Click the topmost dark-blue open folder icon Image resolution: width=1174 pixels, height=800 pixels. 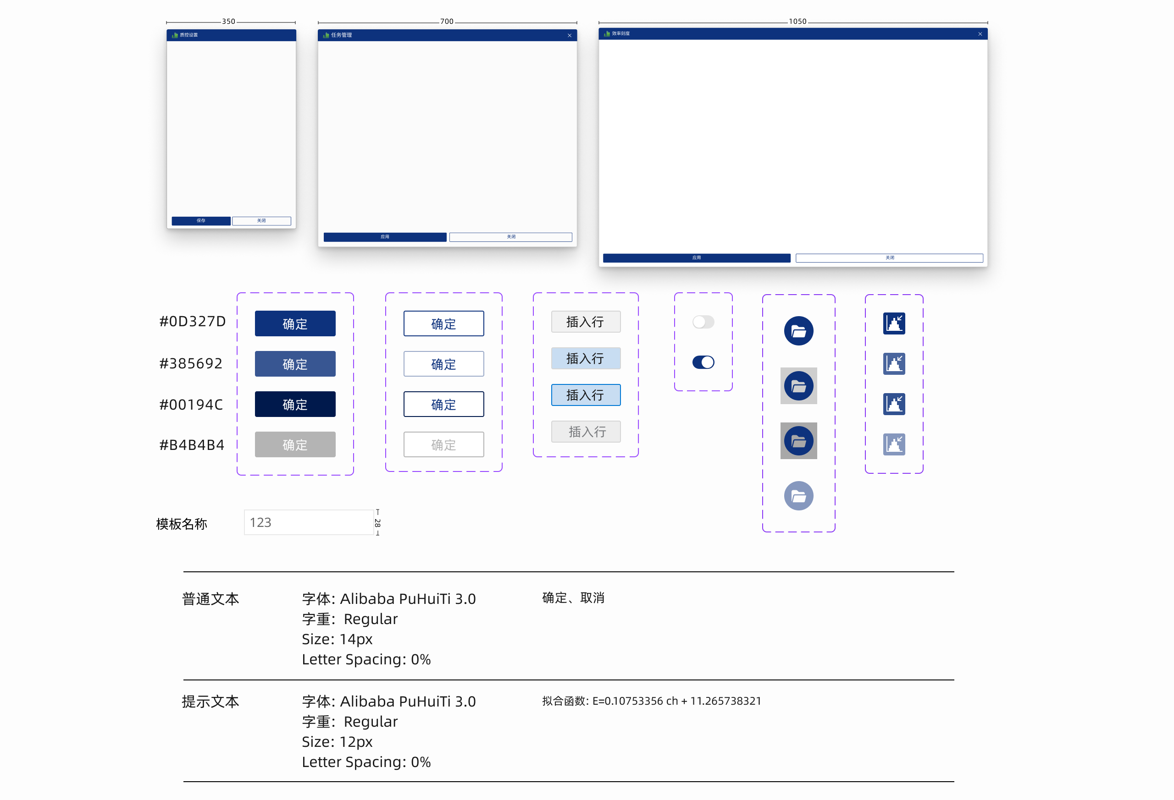(x=798, y=331)
